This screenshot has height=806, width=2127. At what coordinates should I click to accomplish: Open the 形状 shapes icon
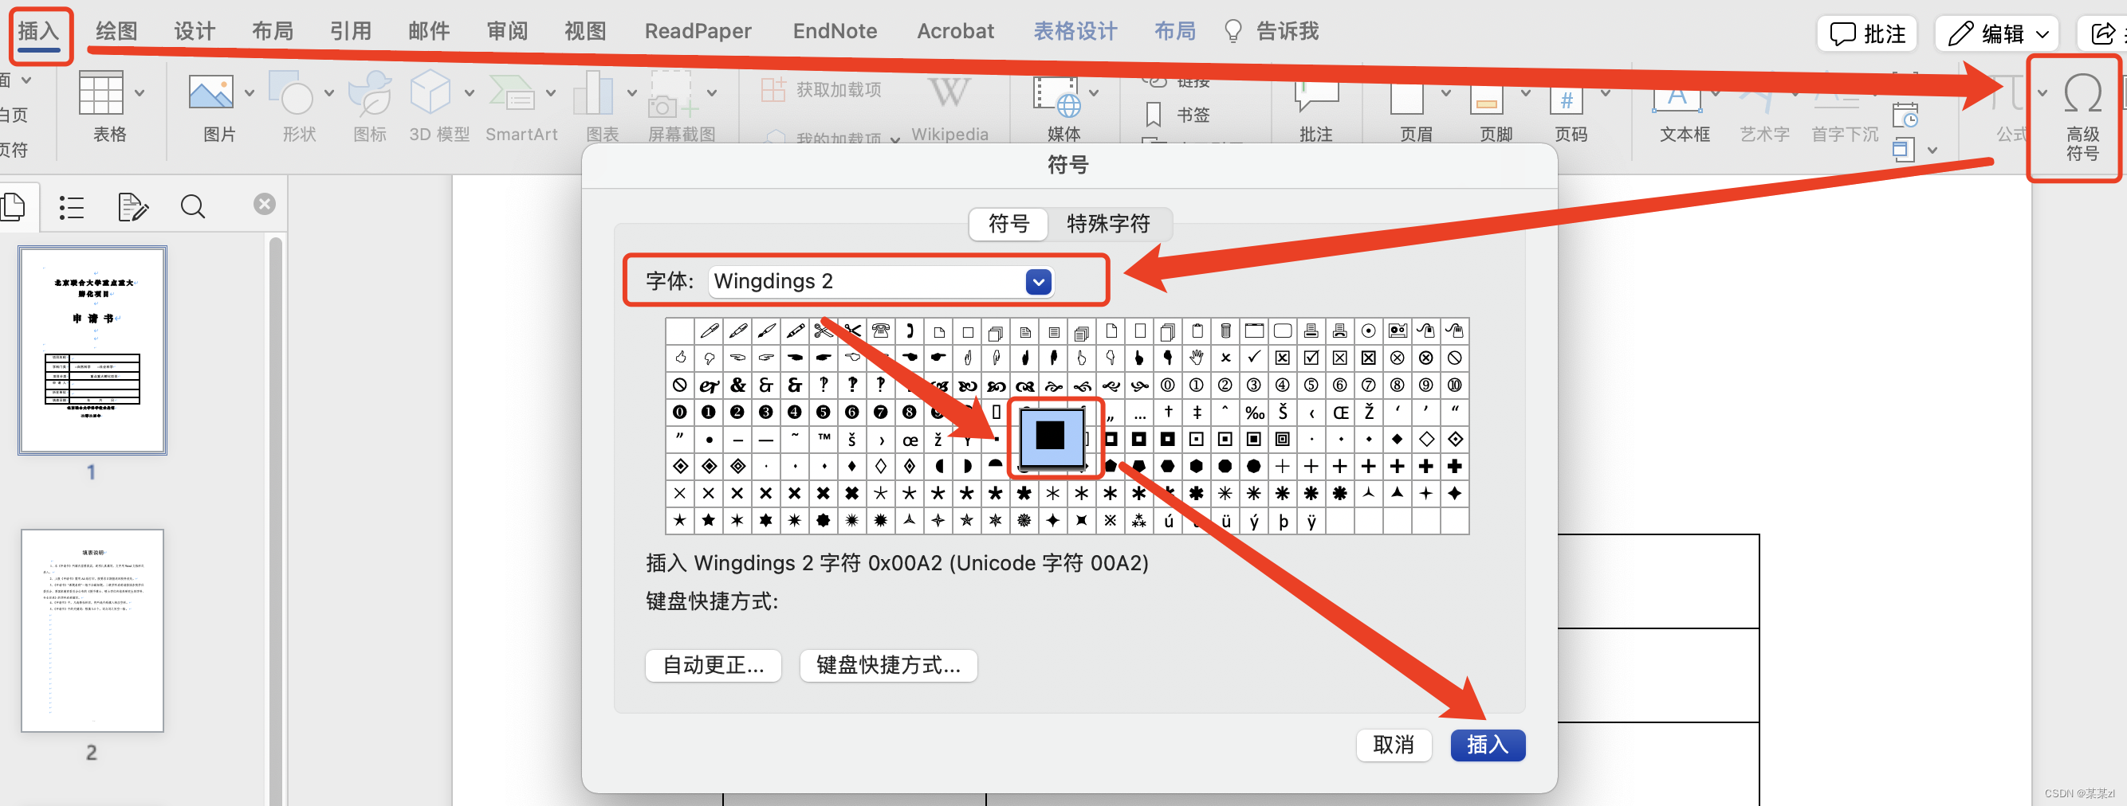pyautogui.click(x=291, y=93)
